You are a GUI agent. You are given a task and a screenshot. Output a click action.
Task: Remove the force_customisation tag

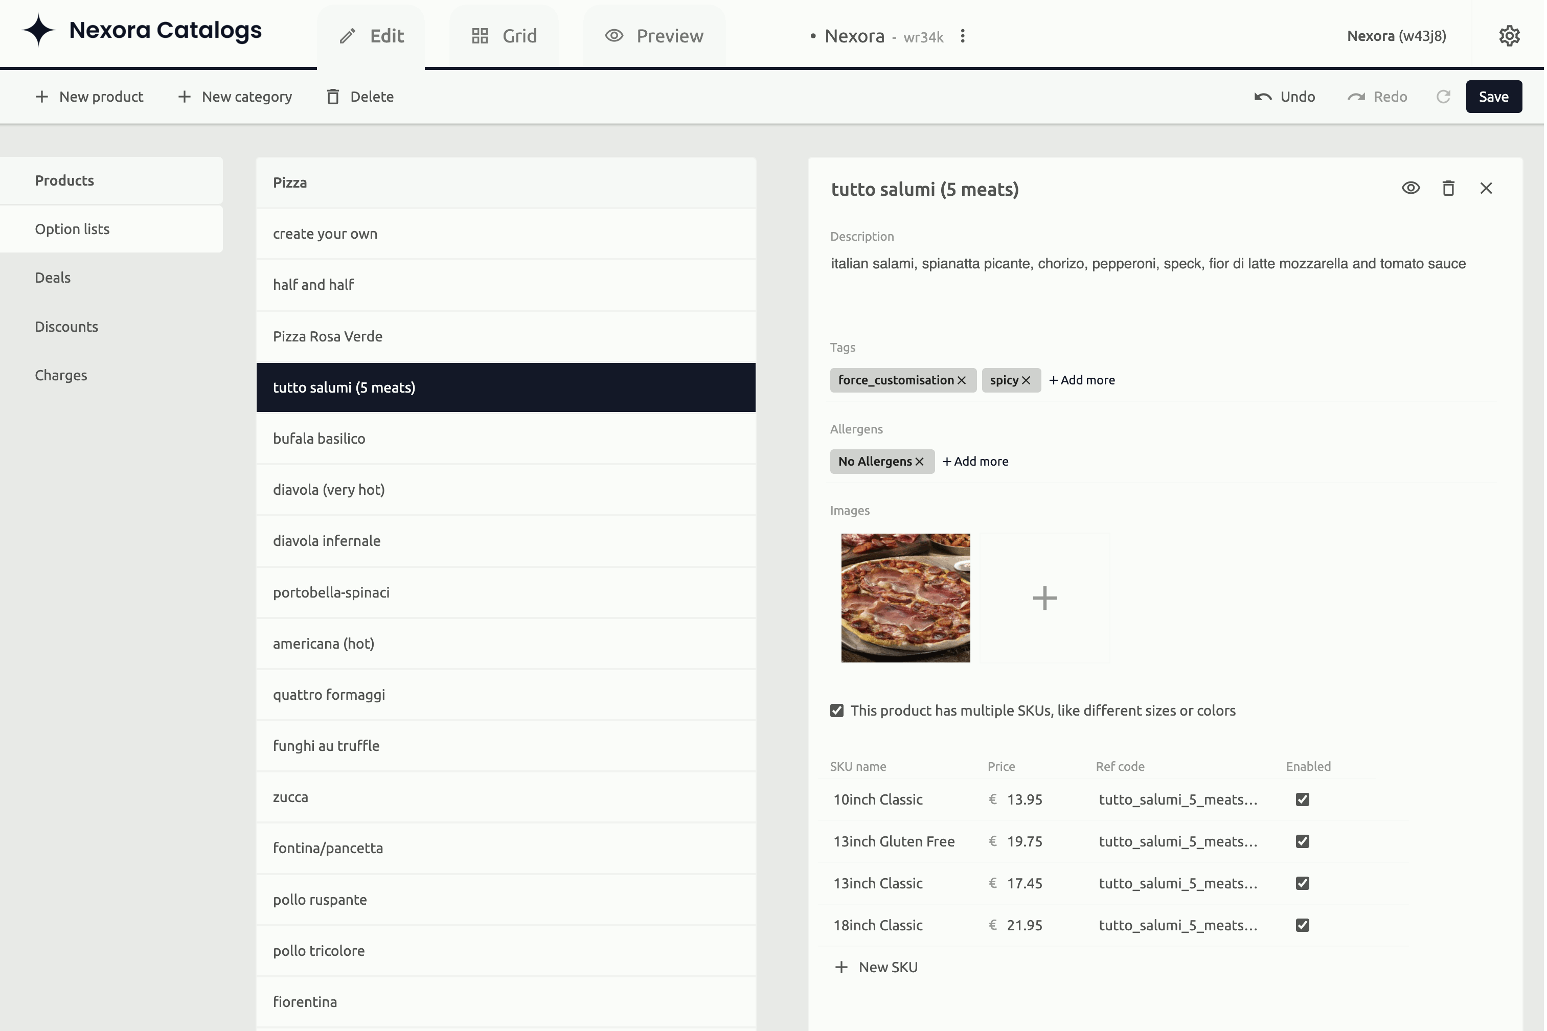[961, 380]
